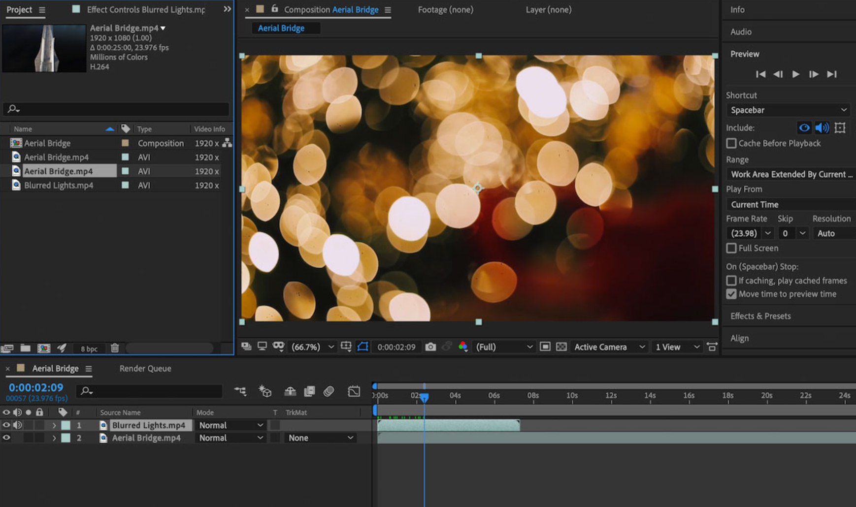Open TrkMat None dropdown for Aerial Bridge layer
Screen dimensions: 856x507
321,438
